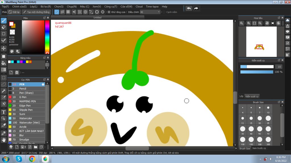Click the Đặt lại button
The height and width of the screenshot is (163, 291).
(14, 12)
